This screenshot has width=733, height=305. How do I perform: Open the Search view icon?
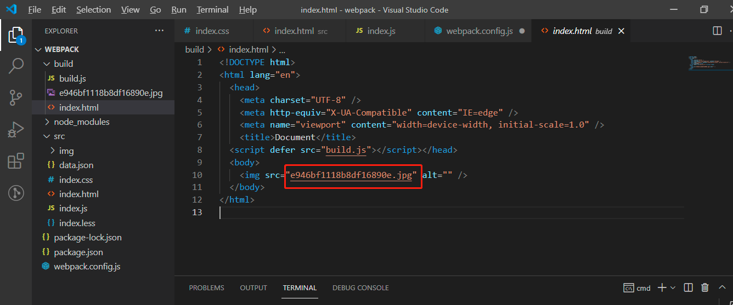[x=16, y=66]
